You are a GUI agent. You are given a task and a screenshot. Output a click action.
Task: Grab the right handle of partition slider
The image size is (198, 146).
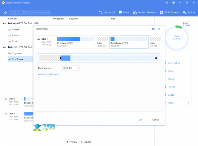(156, 58)
